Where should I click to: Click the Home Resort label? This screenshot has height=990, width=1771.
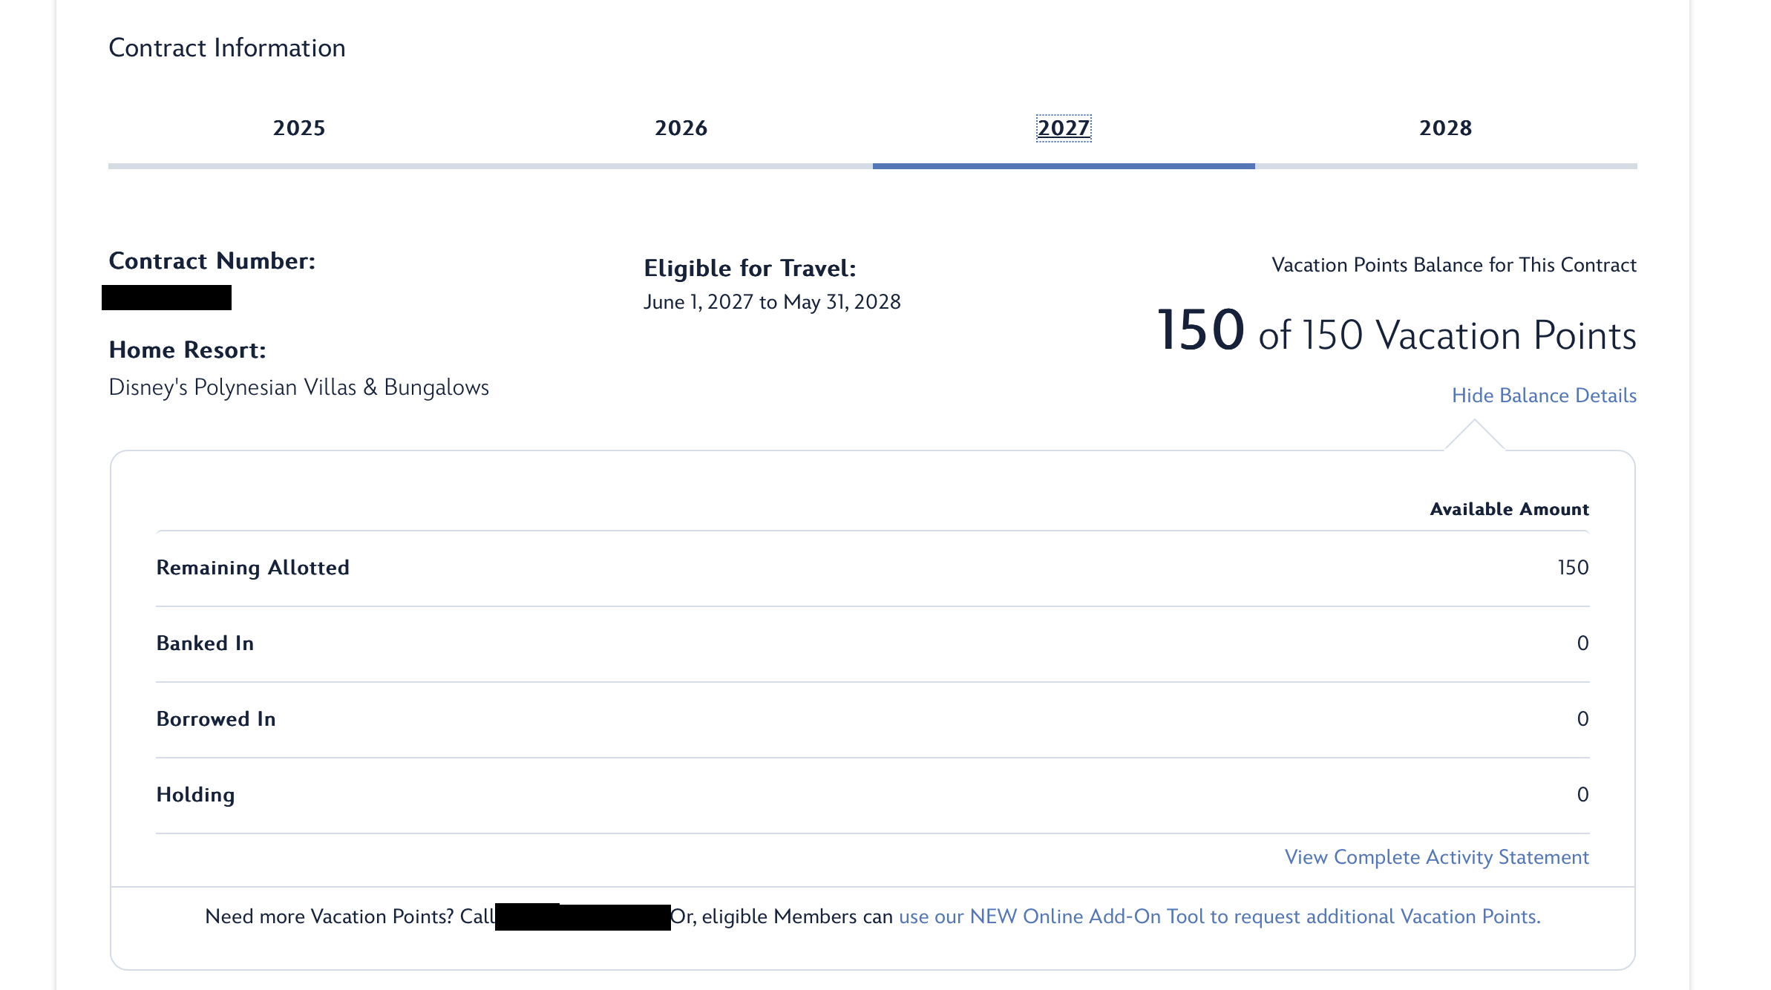click(188, 350)
